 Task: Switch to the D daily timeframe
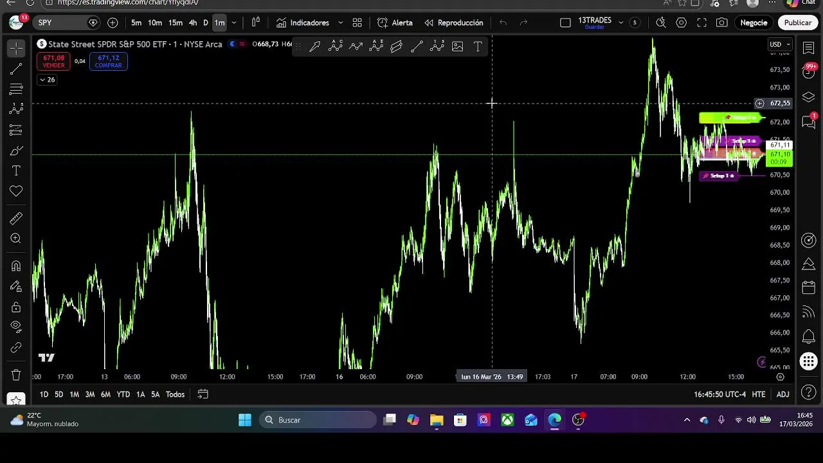[x=206, y=23]
